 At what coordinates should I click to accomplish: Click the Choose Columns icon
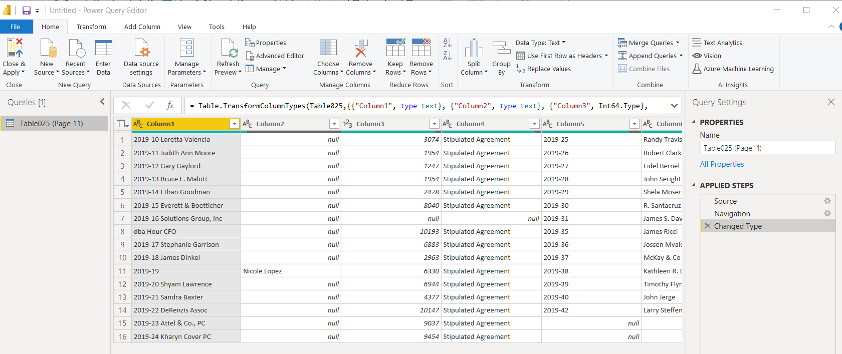pos(328,48)
